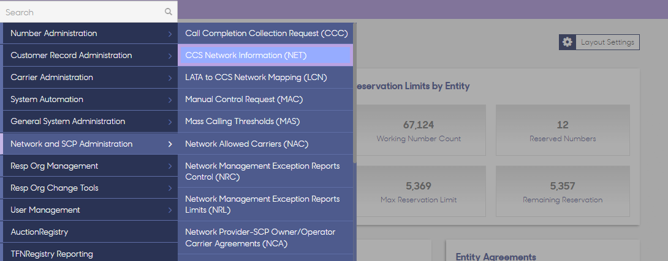The height and width of the screenshot is (261, 668).
Task: Choose LATA to CCS Network Mapping (LCN)
Action: point(265,78)
